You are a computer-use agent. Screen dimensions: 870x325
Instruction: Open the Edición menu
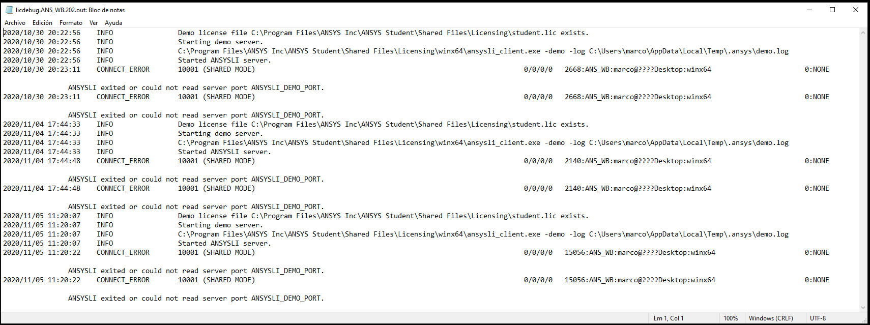point(42,23)
